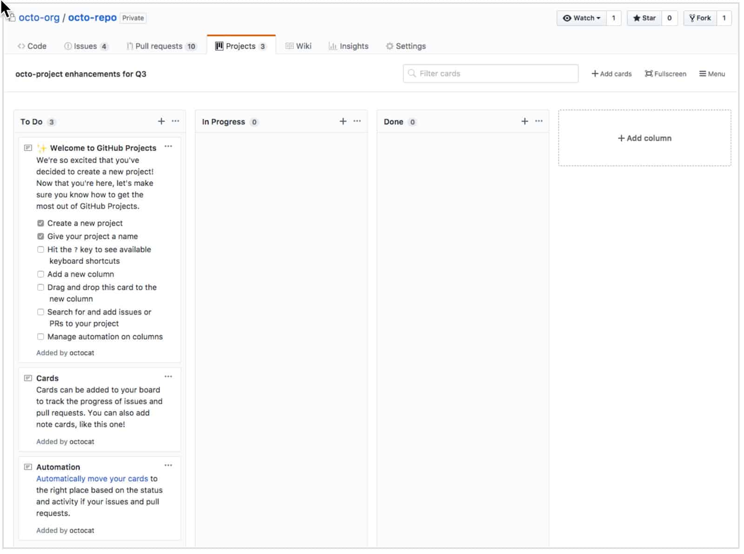The image size is (744, 554).
Task: Click the In Progress column heading
Action: point(223,122)
